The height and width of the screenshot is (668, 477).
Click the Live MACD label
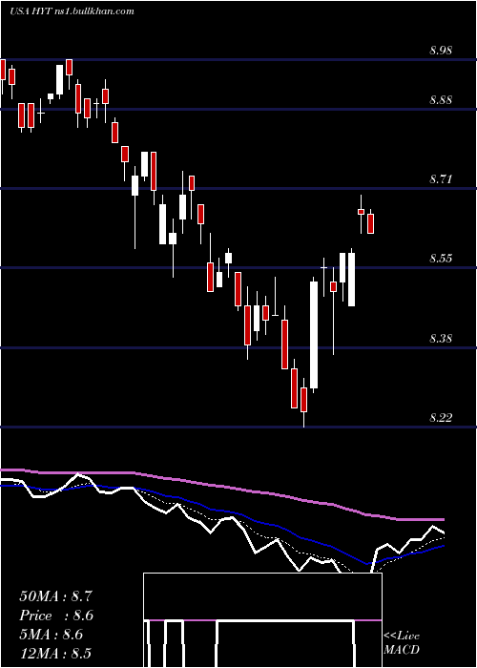coord(402,642)
